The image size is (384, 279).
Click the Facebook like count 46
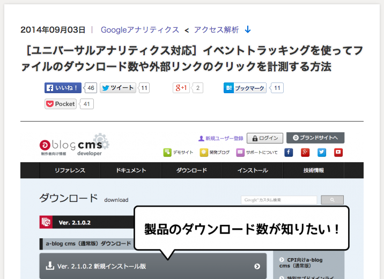coord(91,88)
